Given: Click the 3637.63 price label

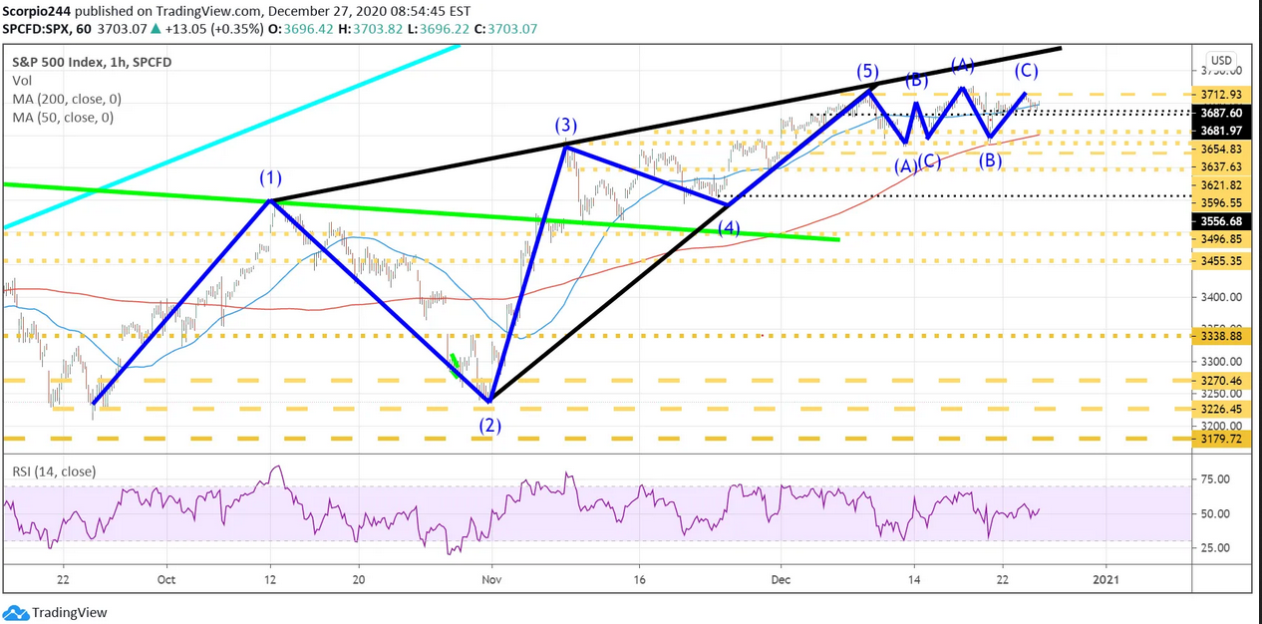Looking at the screenshot, I should pos(1221,166).
